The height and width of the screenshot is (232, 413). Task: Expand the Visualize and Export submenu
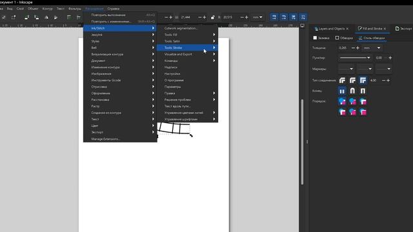(x=187, y=54)
